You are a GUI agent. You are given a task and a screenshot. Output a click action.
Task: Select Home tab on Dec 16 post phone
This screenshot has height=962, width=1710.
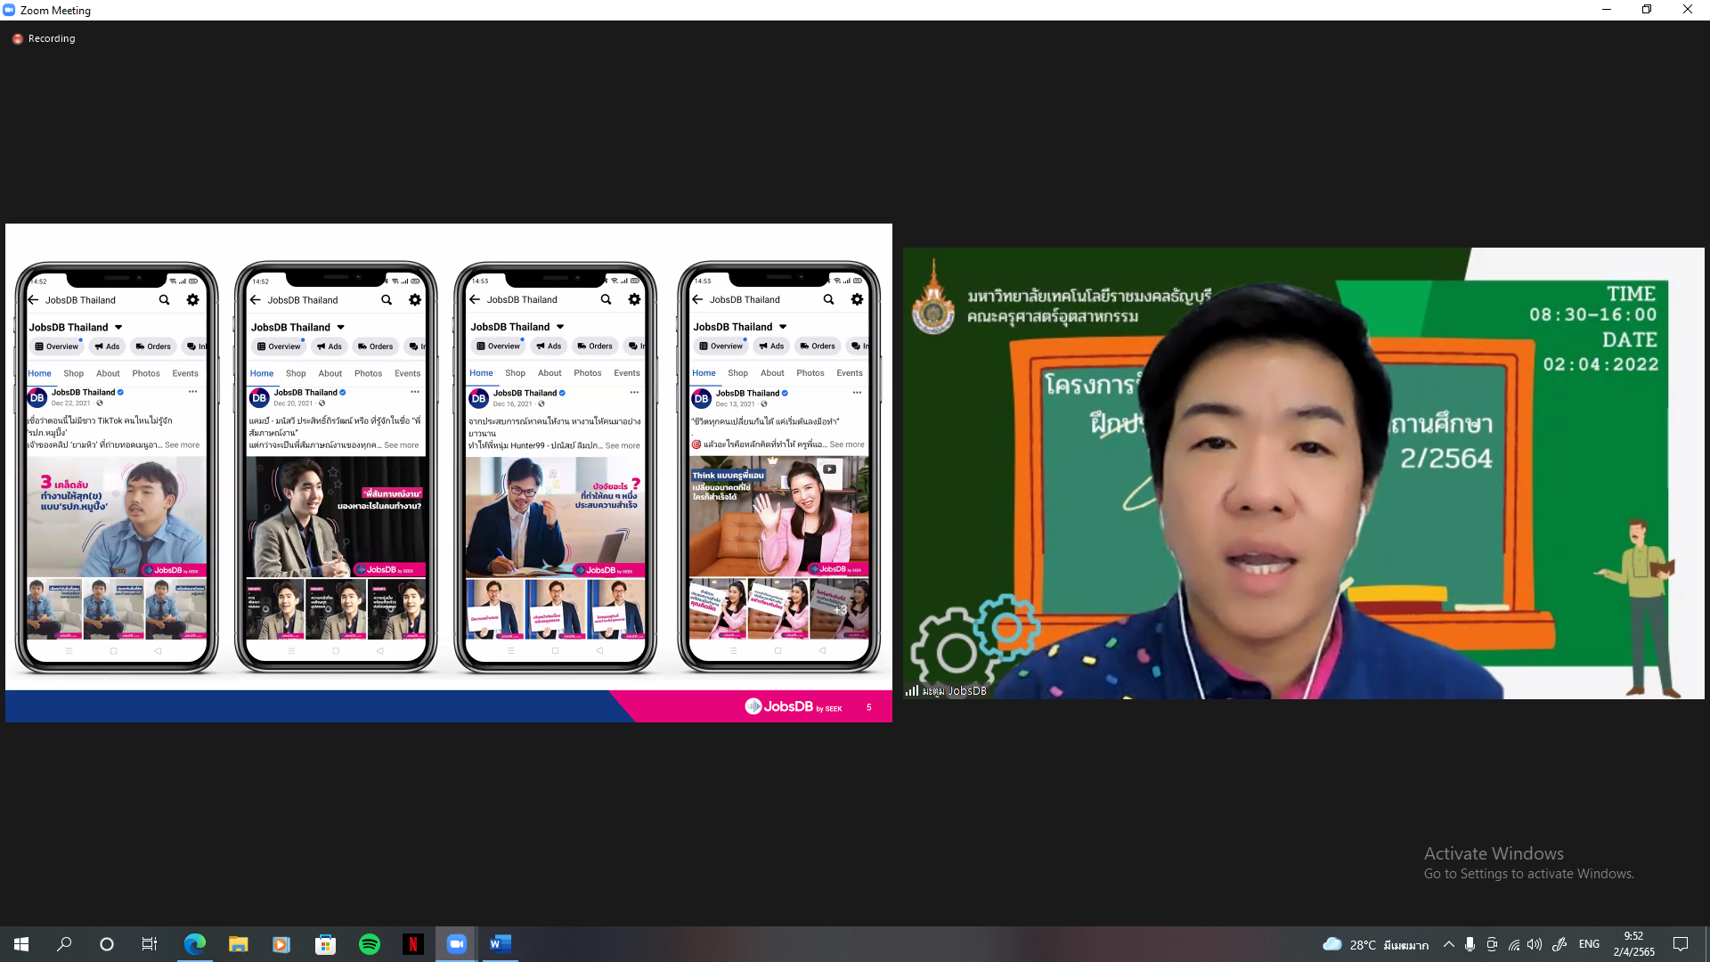pos(481,372)
